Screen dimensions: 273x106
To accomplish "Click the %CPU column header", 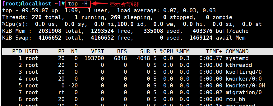I will (x=166, y=51).
